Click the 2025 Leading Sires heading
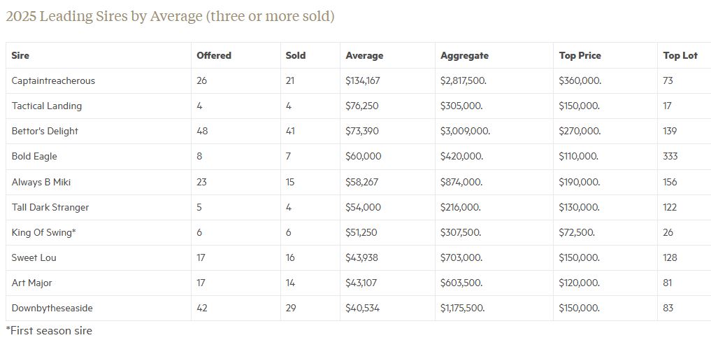 pyautogui.click(x=170, y=16)
